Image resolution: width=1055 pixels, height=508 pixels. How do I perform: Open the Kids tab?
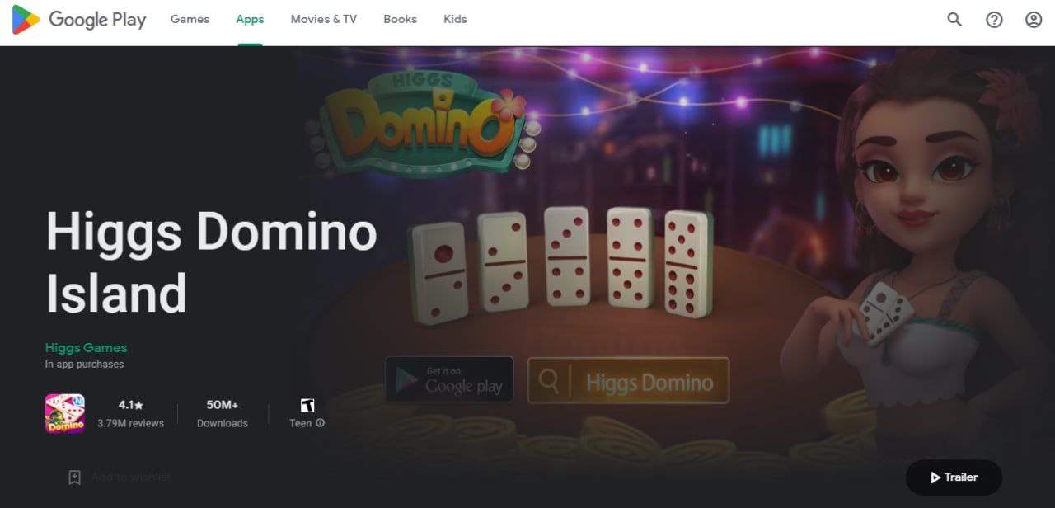[x=455, y=19]
